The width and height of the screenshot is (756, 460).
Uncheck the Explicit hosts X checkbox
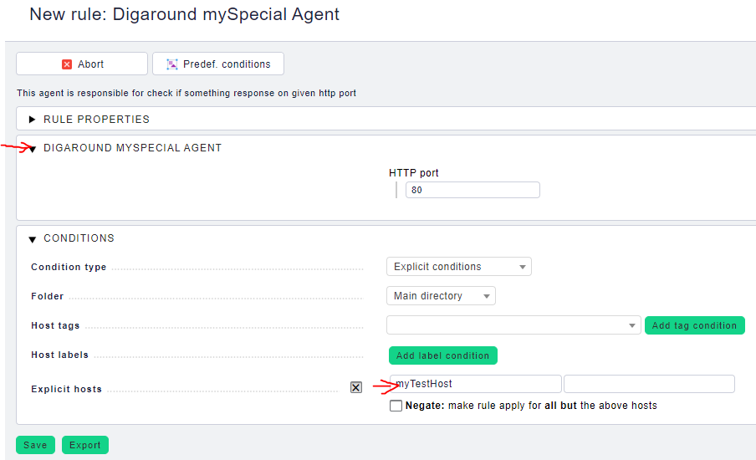(x=356, y=387)
